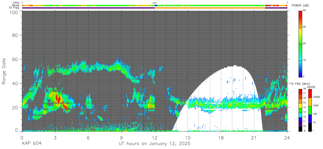Click the orange segment of TX Freq strip
This screenshot has width=323, height=149.
point(210,8)
